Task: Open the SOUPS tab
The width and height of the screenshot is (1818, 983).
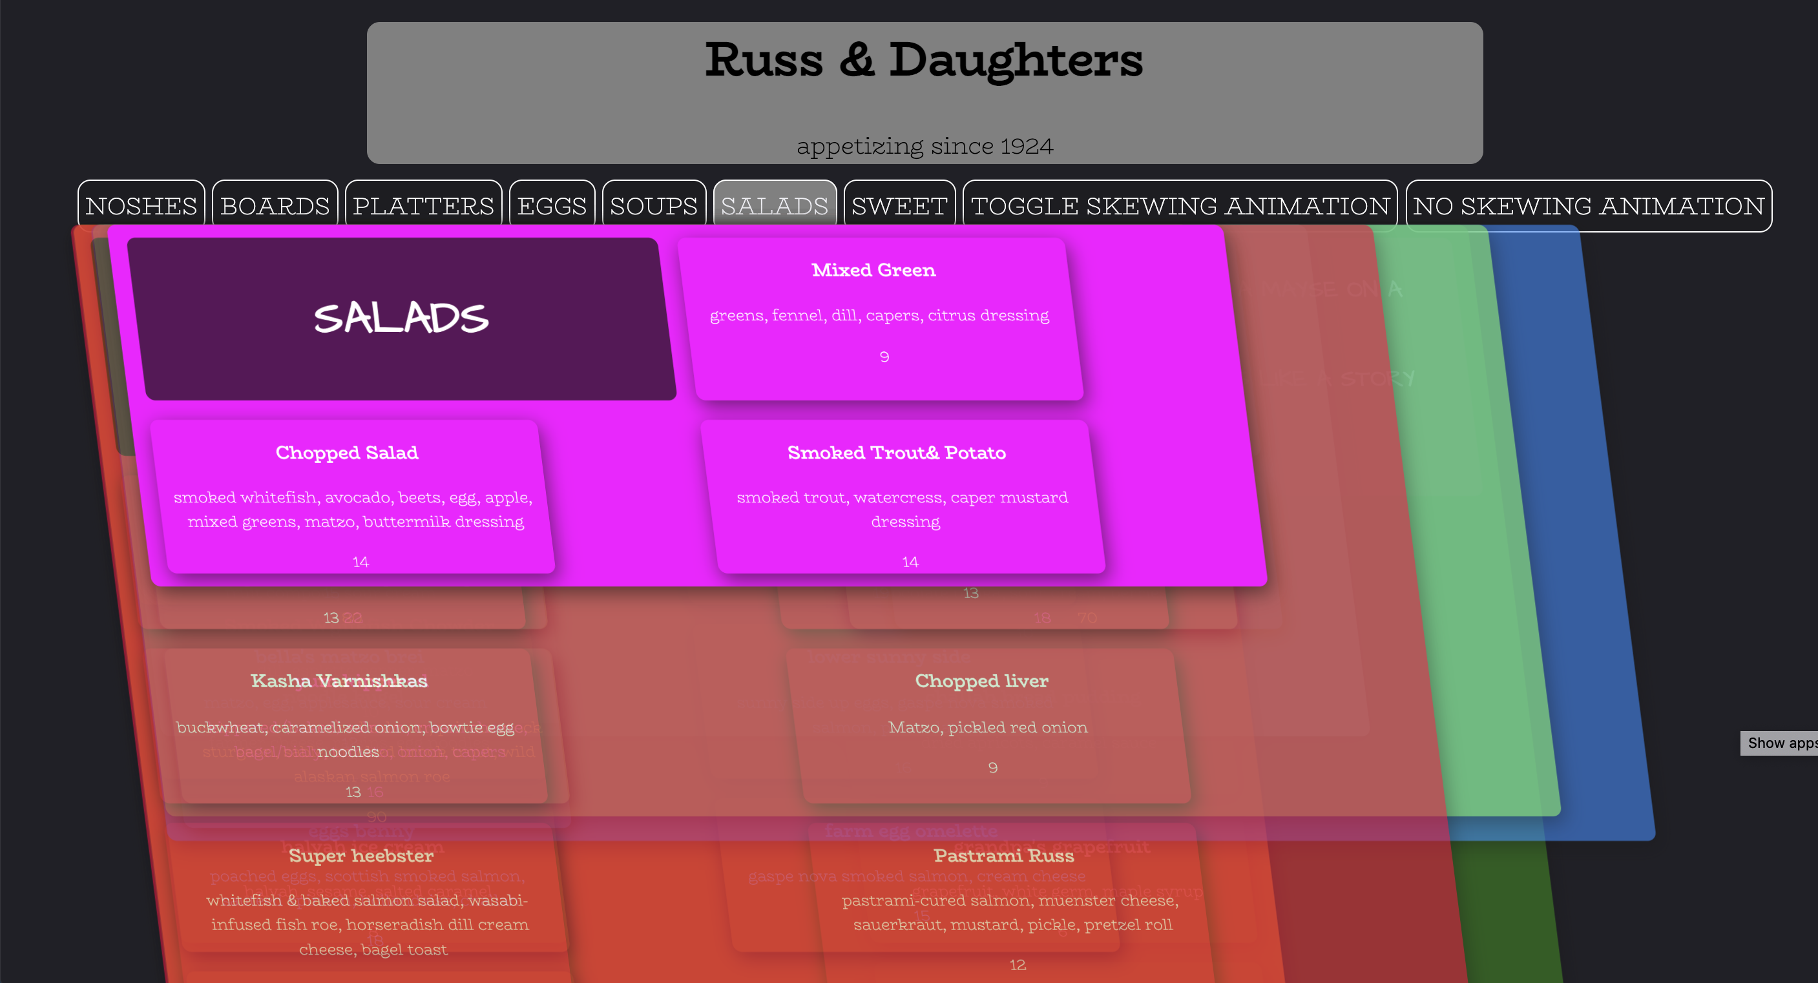Action: click(654, 205)
